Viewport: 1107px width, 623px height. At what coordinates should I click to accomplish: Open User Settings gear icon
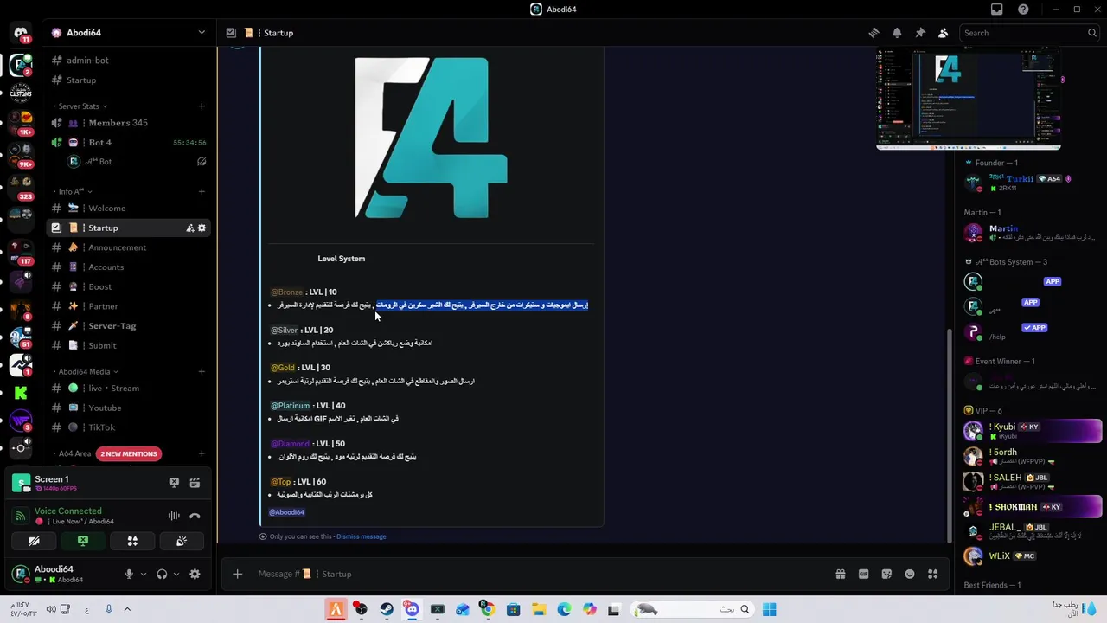tap(195, 574)
